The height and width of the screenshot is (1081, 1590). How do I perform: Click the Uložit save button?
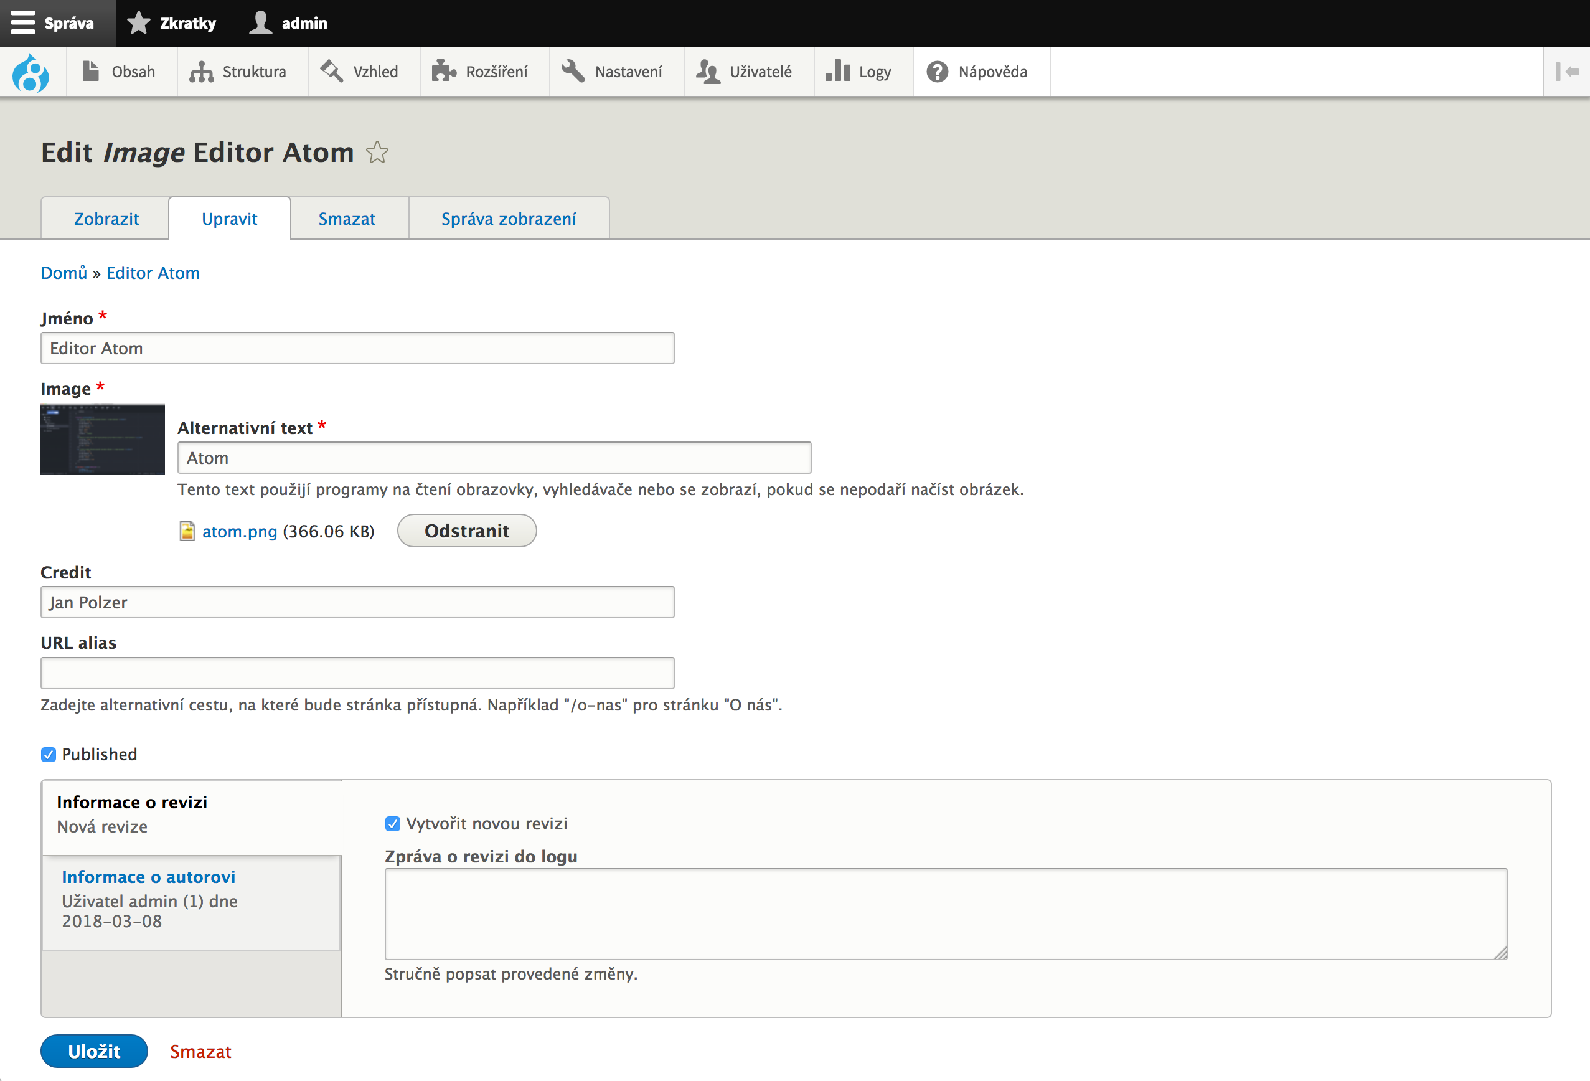click(x=95, y=1051)
